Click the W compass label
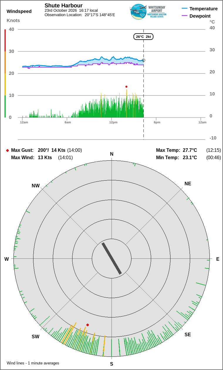The height and width of the screenshot is (370, 223). [6, 259]
